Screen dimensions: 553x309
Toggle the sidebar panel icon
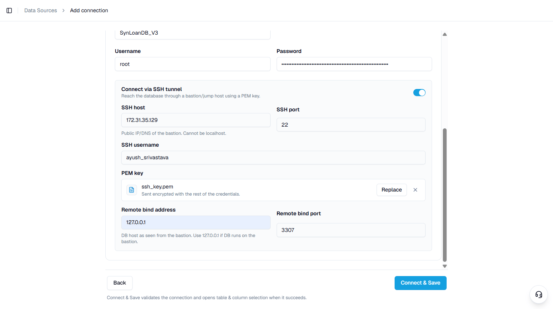[9, 11]
